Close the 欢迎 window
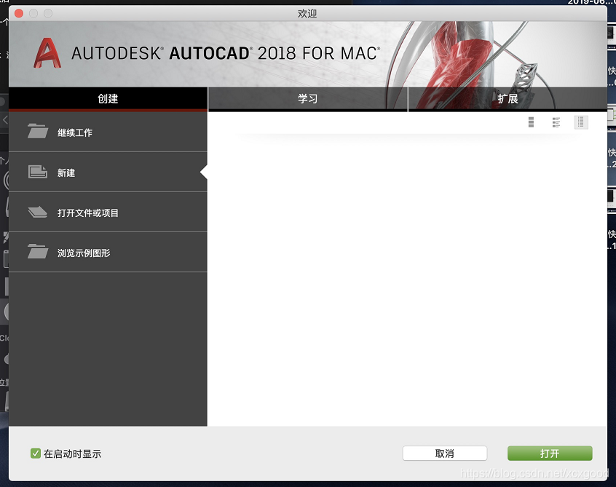This screenshot has height=487, width=616. click(19, 14)
